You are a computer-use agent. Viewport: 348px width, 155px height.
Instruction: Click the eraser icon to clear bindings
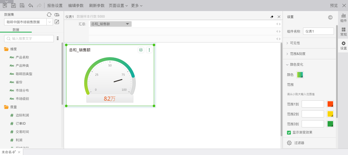(272, 17)
